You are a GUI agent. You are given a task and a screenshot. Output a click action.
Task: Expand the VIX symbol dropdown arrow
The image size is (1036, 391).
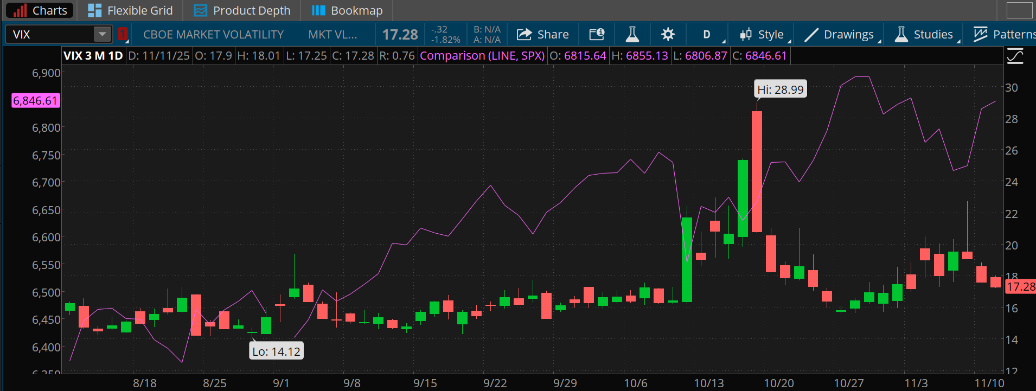(x=102, y=34)
